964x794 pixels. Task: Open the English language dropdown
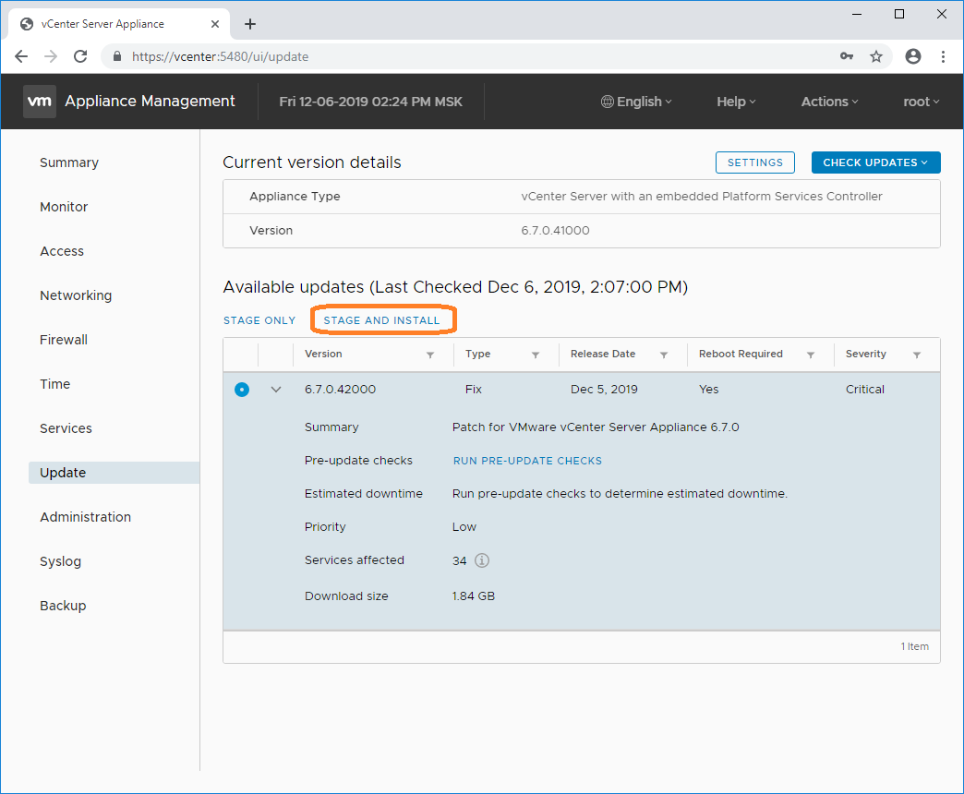[636, 102]
